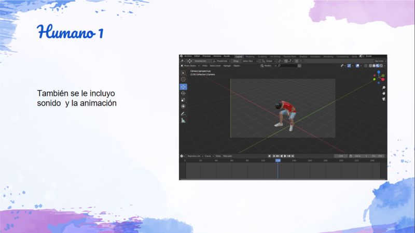
Task: Open the Reproducción dropdown in timeline
Action: (195, 156)
